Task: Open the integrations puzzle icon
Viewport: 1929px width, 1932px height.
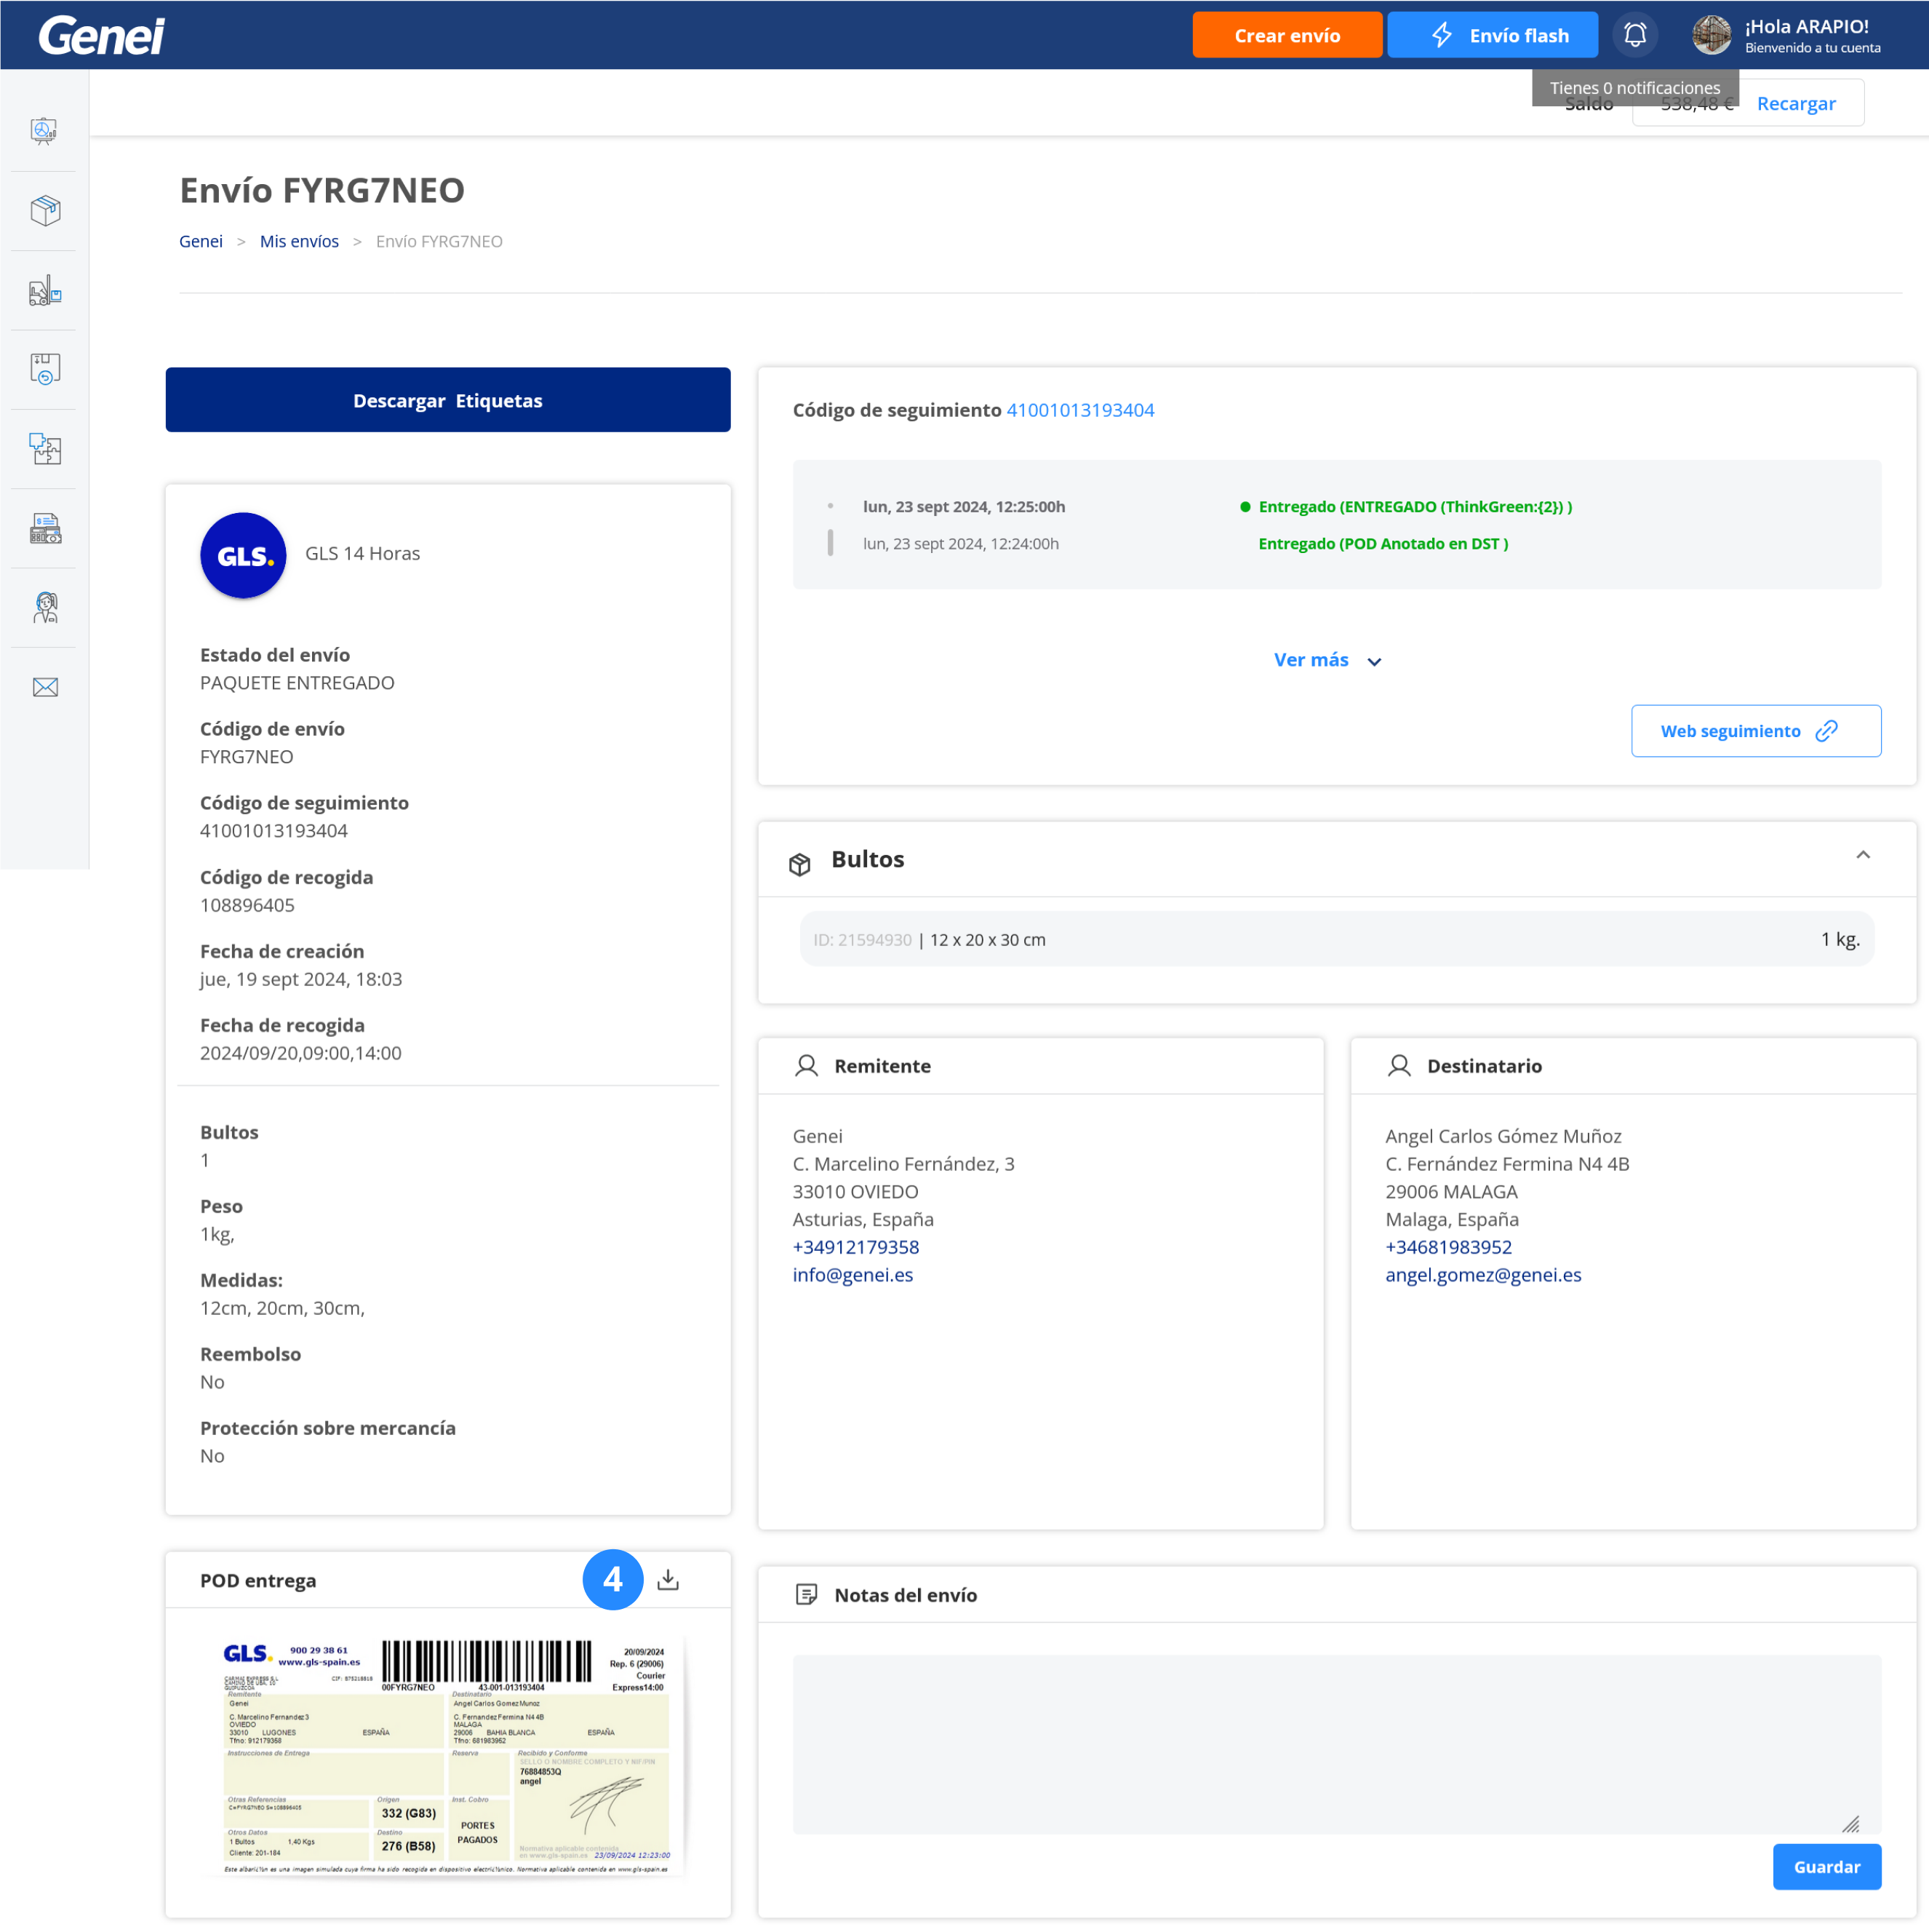Action: click(45, 449)
